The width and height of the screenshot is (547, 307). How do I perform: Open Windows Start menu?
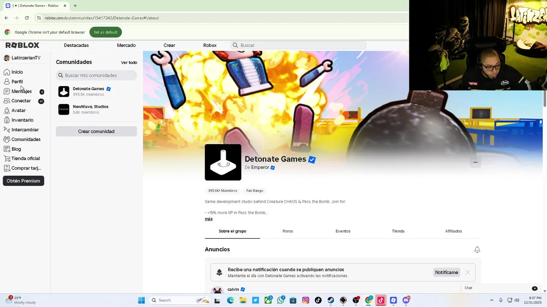pos(141,300)
